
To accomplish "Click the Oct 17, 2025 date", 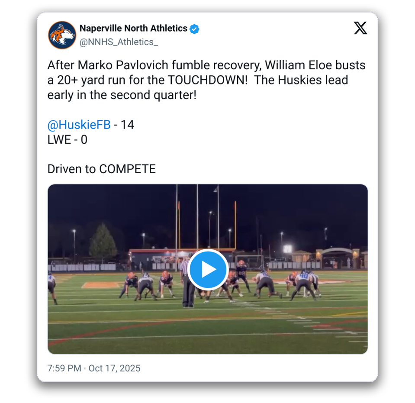I will (115, 368).
